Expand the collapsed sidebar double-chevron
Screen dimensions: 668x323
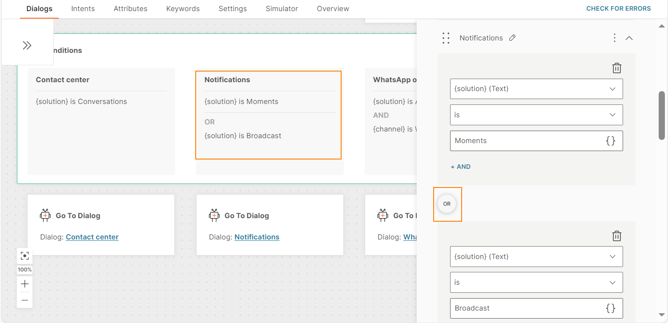pyautogui.click(x=27, y=45)
